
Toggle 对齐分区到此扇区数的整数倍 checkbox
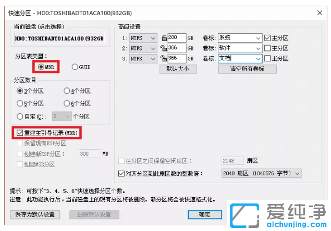(122, 173)
